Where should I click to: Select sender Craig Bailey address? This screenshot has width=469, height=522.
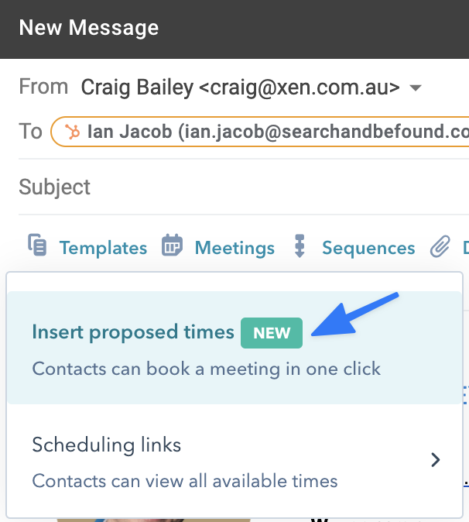(240, 88)
